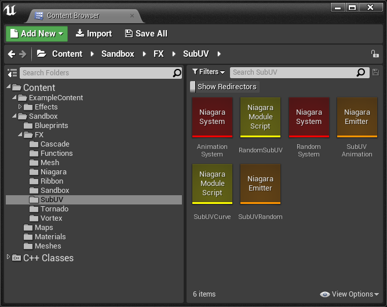Focus the Search SubUV field
This screenshot has width=387, height=307.
(300, 72)
